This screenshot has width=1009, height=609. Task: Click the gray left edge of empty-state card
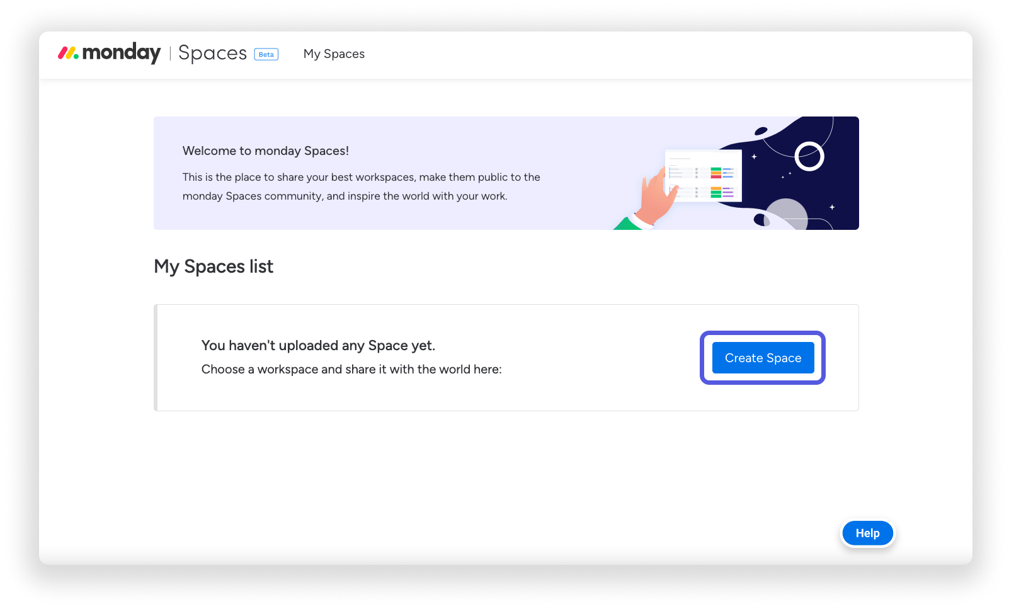coord(156,358)
